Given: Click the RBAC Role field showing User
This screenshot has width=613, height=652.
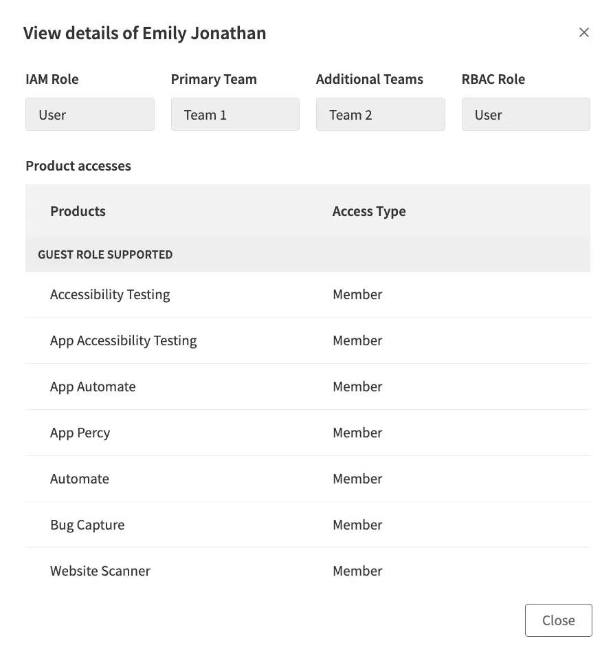Looking at the screenshot, I should point(526,114).
